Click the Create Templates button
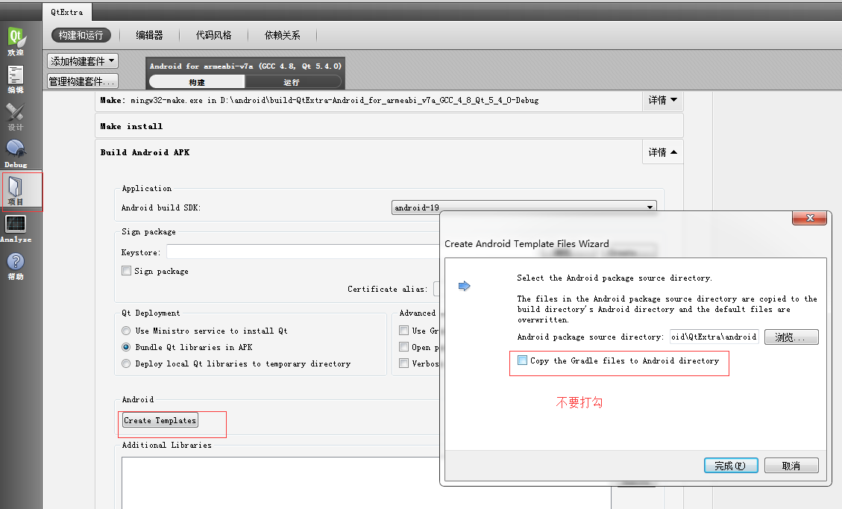Viewport: 842px width, 509px height. (x=160, y=420)
